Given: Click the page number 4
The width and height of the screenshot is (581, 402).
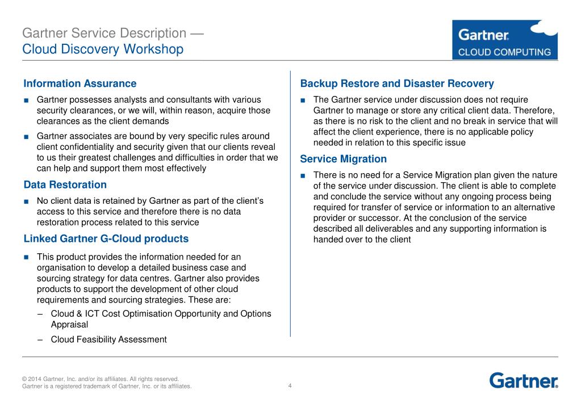Looking at the screenshot, I should coord(290,386).
